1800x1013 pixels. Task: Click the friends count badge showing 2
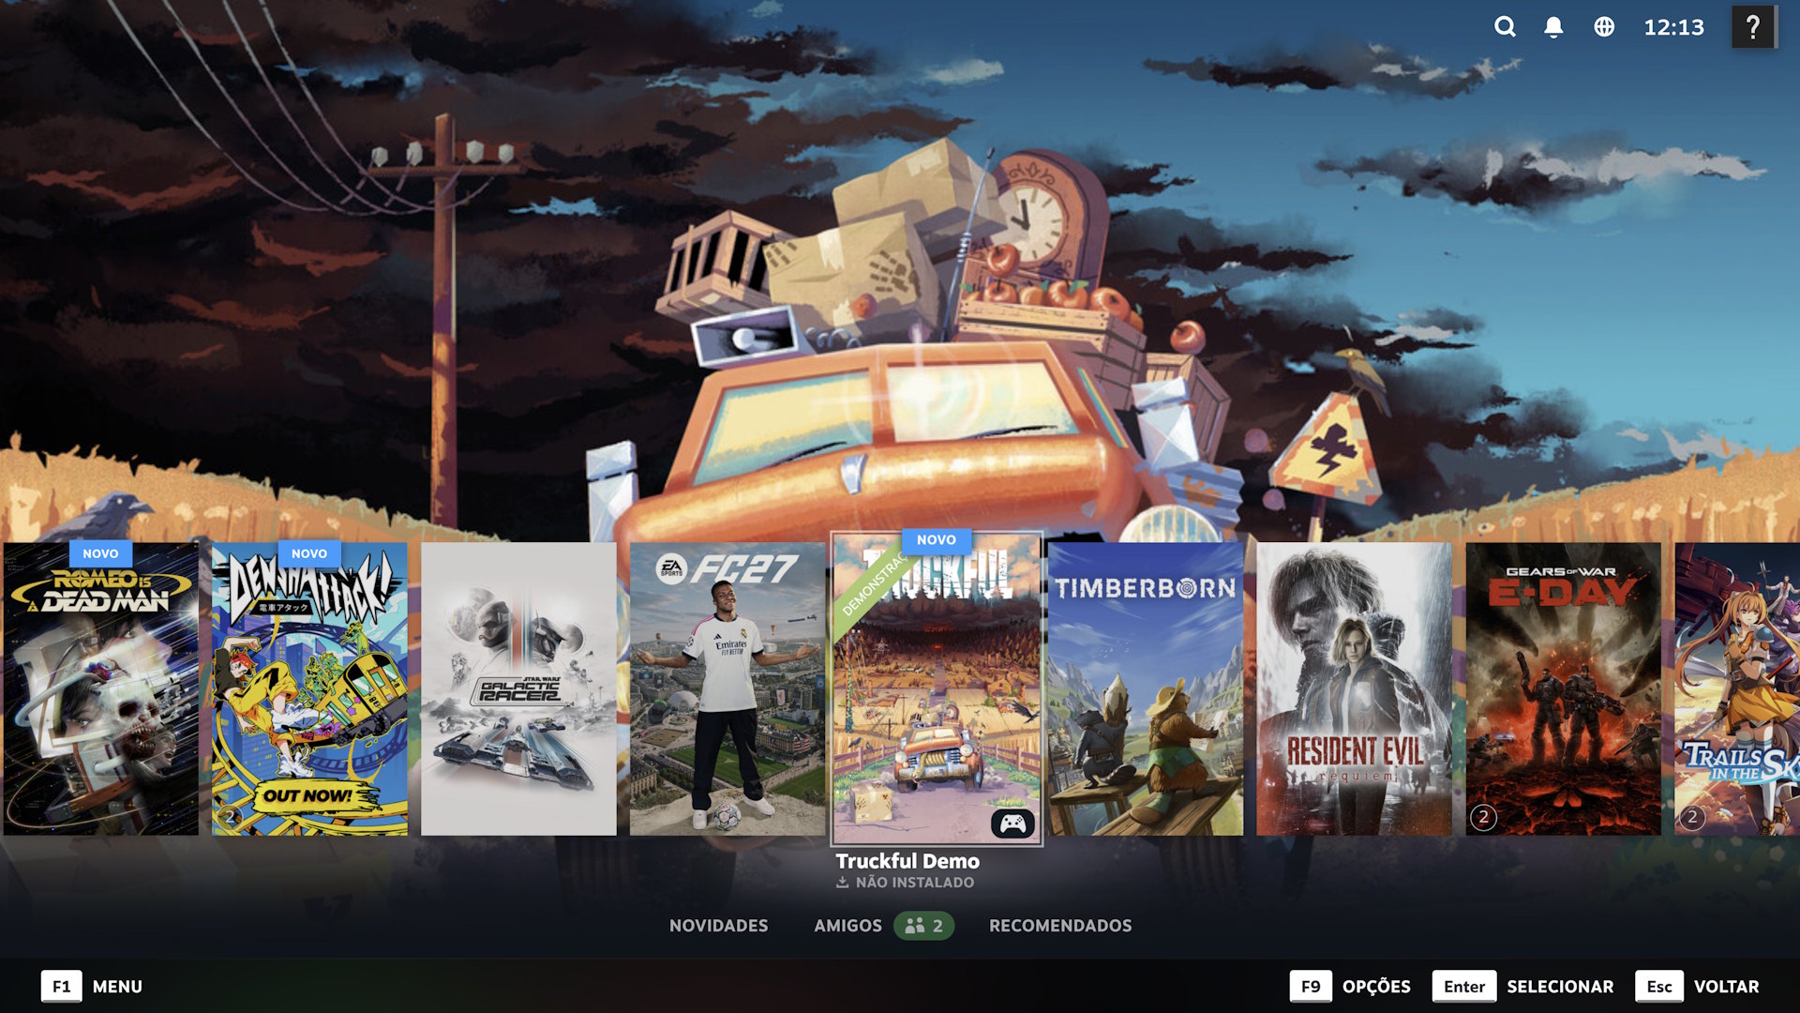923,926
